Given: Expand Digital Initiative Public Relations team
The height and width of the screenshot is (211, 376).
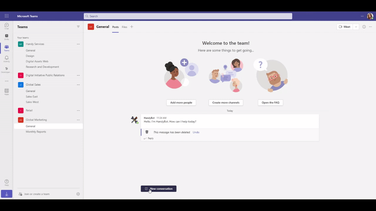Looking at the screenshot, I should click(45, 75).
